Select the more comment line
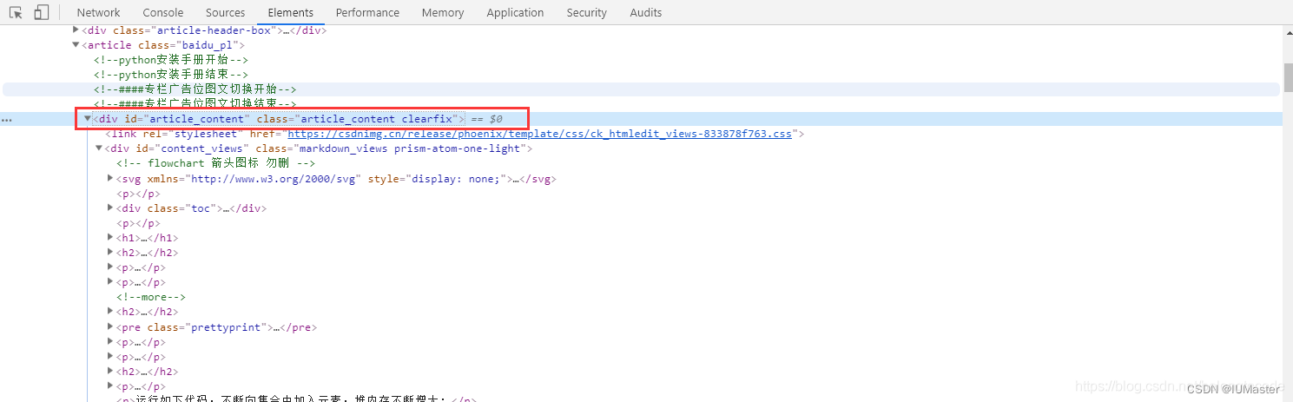Image resolution: width=1293 pixels, height=402 pixels. point(151,297)
